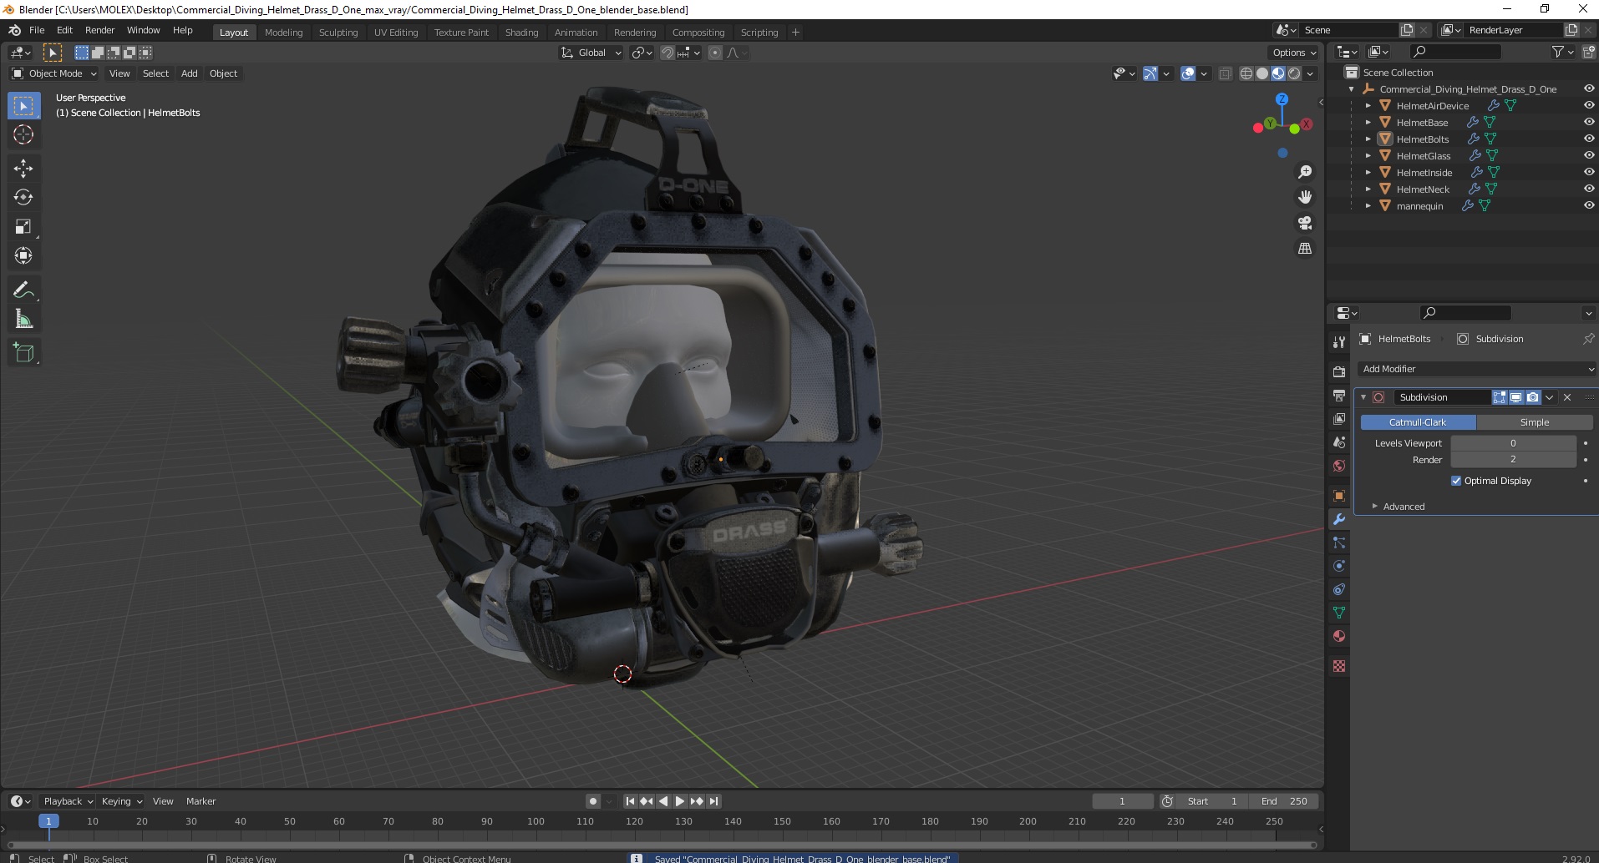
Task: Open the Tool properties tab
Action: 1339,342
